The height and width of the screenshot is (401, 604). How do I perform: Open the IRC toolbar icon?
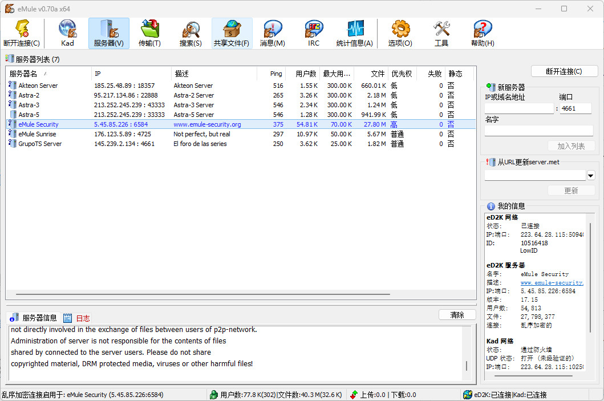pyautogui.click(x=314, y=33)
